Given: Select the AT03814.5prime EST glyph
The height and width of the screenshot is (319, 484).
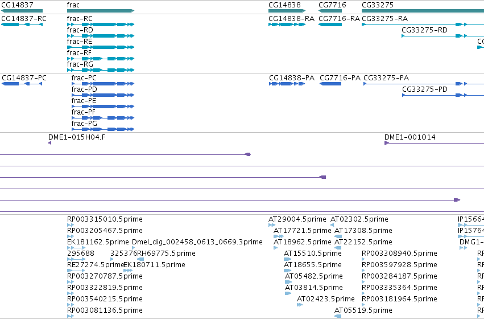Looking at the screenshot, I should 288,294.
